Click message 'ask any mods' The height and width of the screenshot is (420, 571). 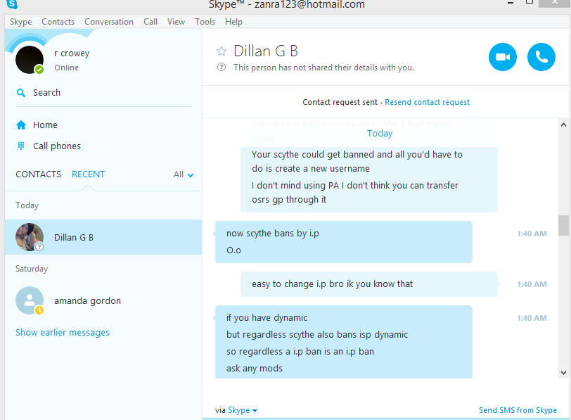[254, 368]
